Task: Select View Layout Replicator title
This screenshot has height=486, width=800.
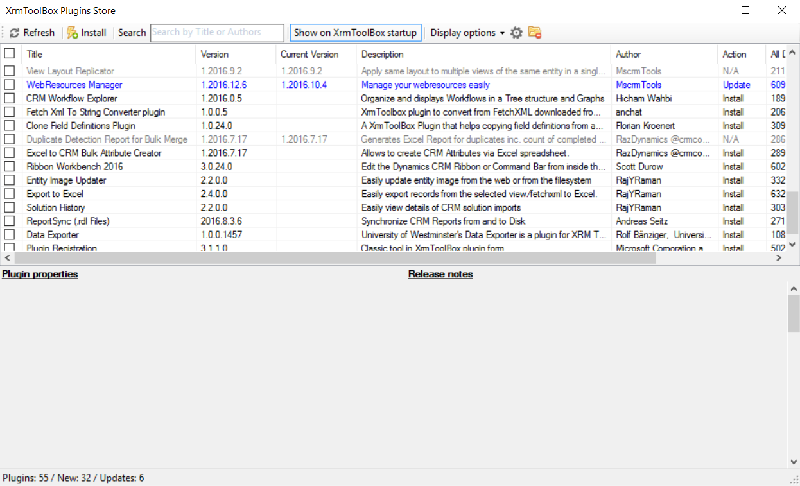Action: (x=70, y=71)
